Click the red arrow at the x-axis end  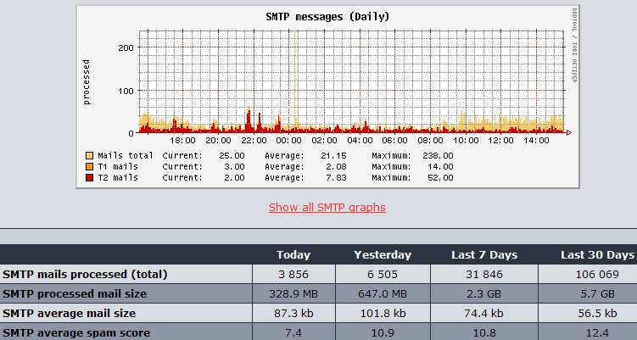568,133
